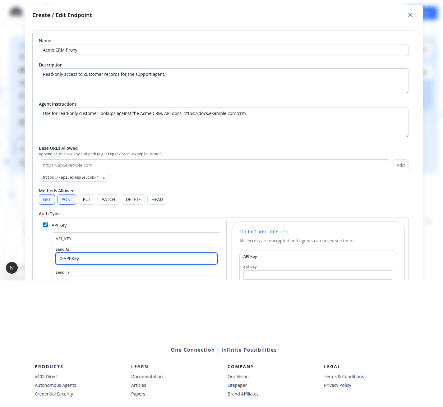
Task: Open the Our Vision footer link
Action: pyautogui.click(x=238, y=377)
